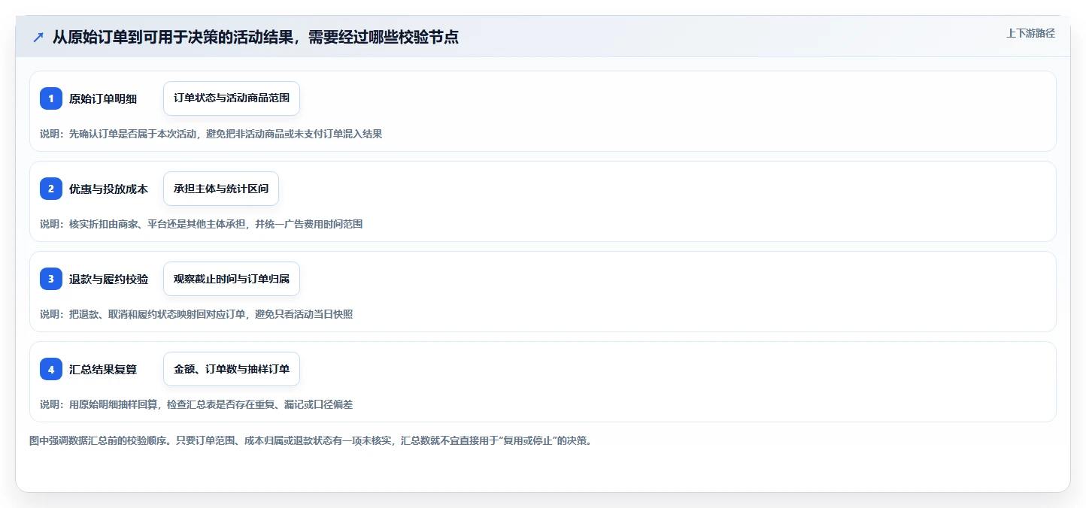
Task: Click the description starting 用原始明细抽样回算
Action: [x=196, y=404]
